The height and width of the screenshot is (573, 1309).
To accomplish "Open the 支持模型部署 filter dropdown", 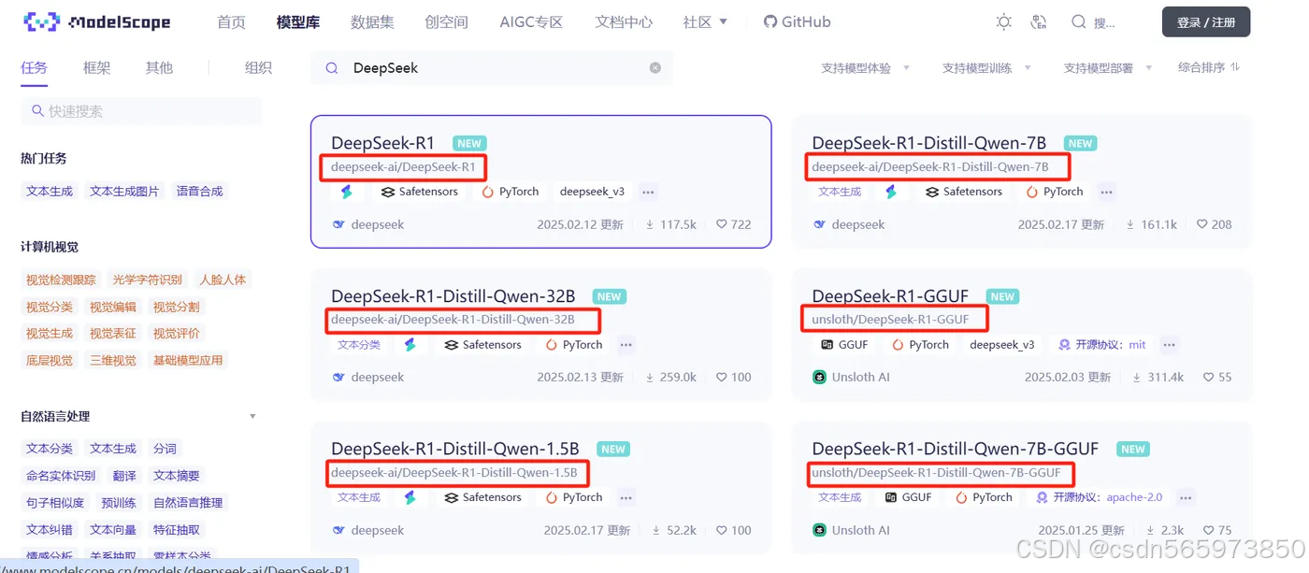I will click(x=1108, y=68).
